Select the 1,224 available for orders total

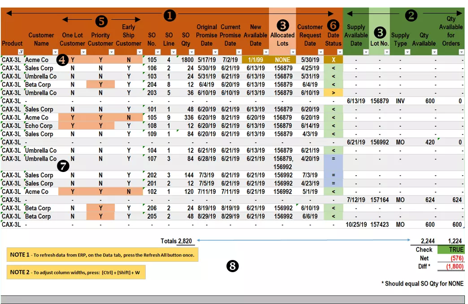tap(455, 241)
